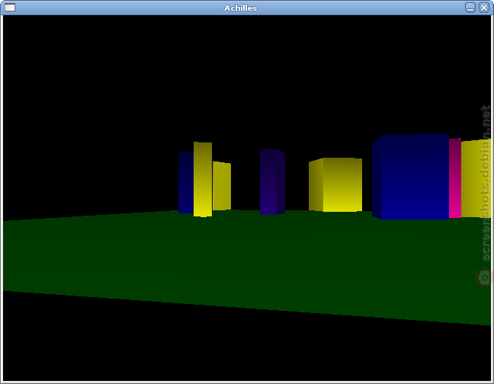Click the dark blue block behind yellow pillar
The image size is (494, 384).
(186, 183)
